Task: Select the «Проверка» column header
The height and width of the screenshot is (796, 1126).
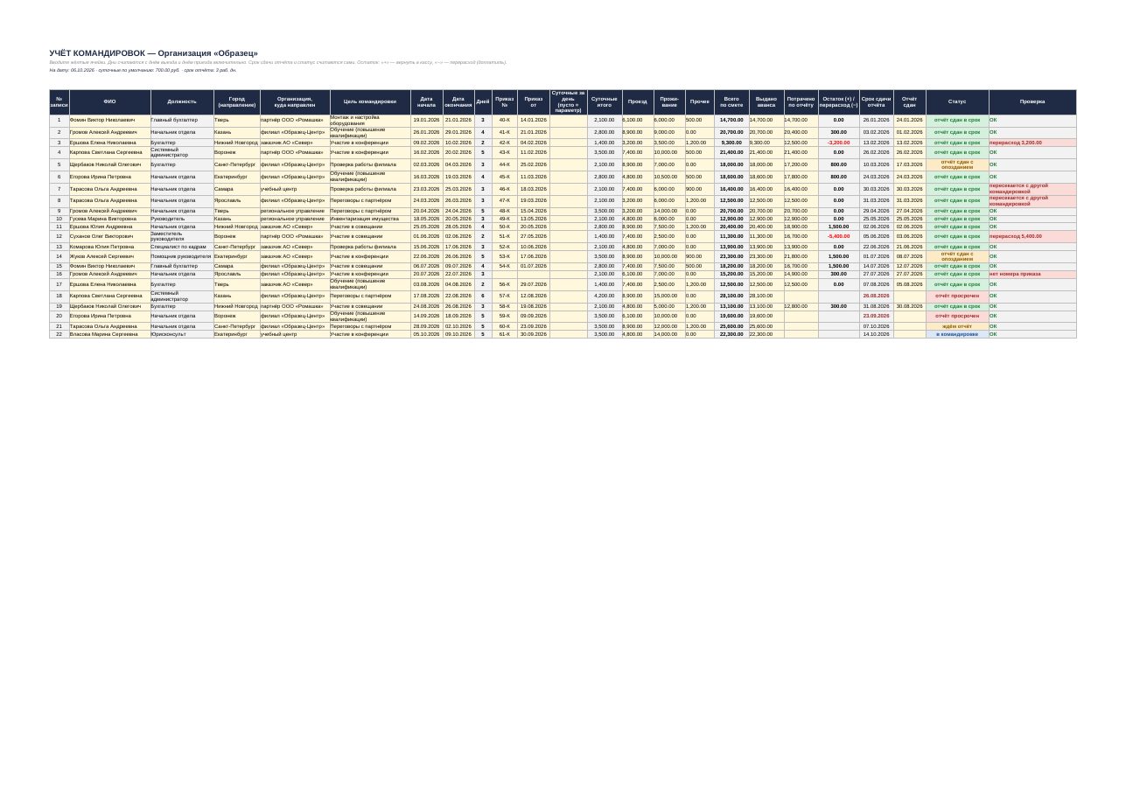Action: tap(1032, 102)
